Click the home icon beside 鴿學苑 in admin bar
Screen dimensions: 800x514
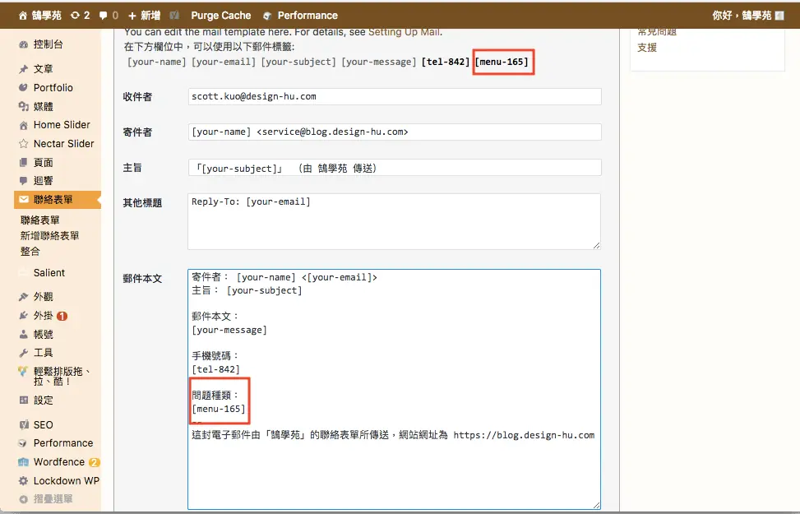pos(23,16)
